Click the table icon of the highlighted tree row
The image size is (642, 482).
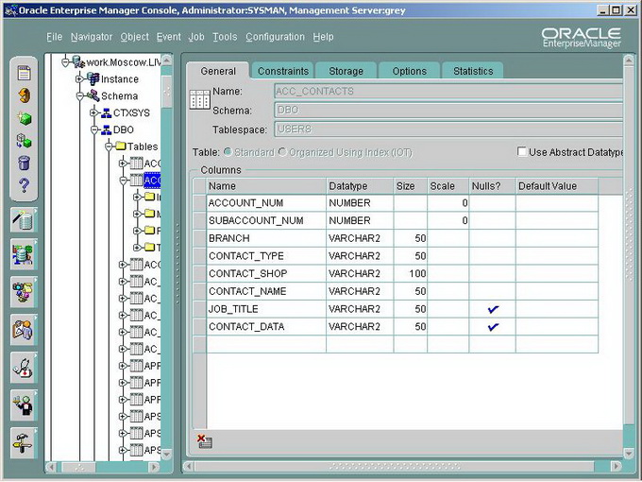click(136, 180)
